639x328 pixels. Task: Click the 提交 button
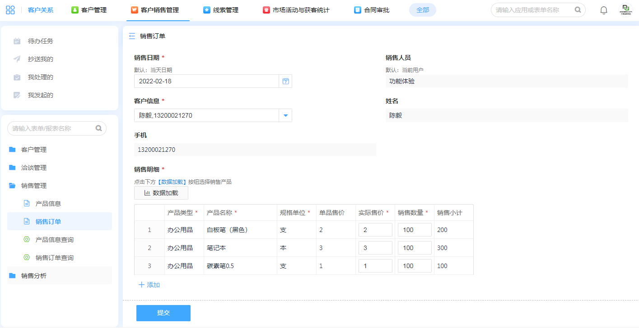tap(163, 313)
